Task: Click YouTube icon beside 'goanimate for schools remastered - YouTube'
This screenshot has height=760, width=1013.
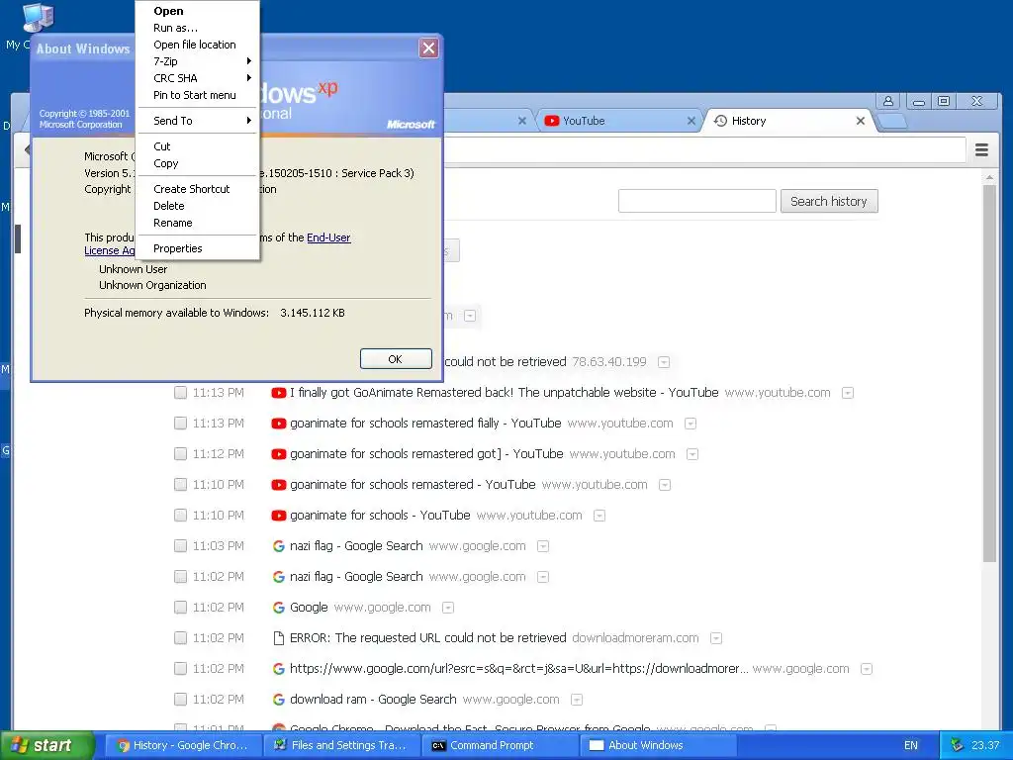Action: click(278, 485)
